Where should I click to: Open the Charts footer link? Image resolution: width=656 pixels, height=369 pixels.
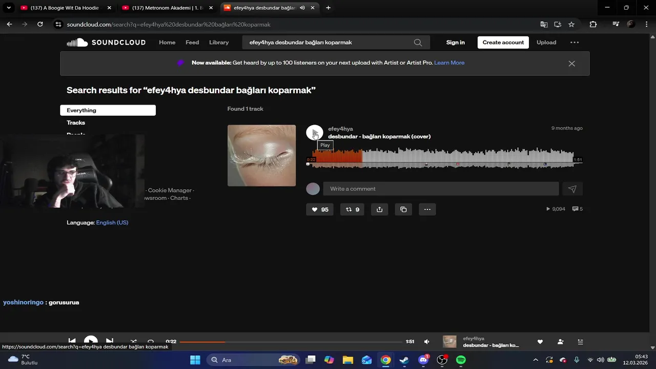point(179,198)
